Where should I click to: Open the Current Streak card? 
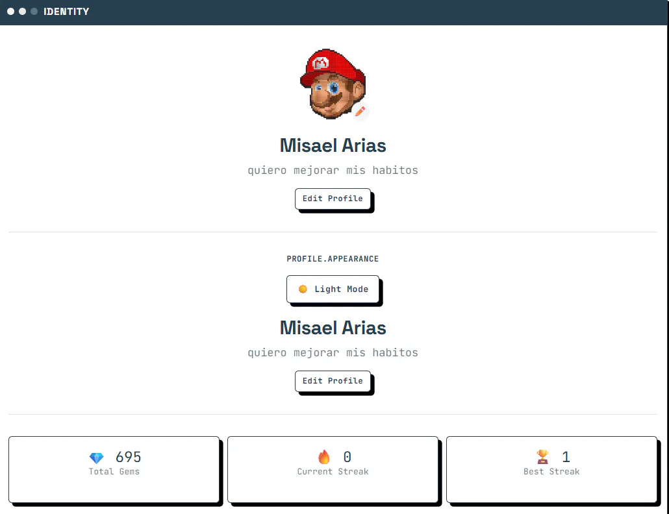333,469
